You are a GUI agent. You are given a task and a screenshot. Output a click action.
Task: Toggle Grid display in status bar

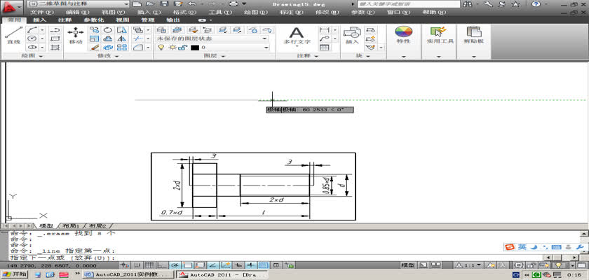point(149,265)
